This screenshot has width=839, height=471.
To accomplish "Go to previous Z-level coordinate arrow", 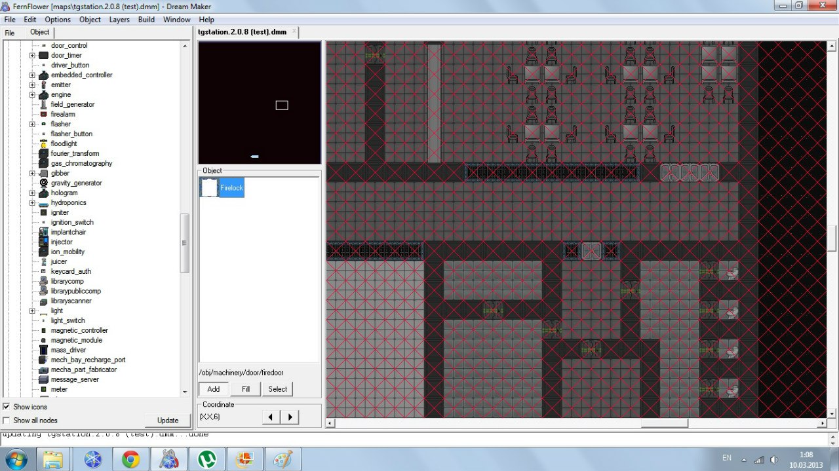I will pos(271,417).
